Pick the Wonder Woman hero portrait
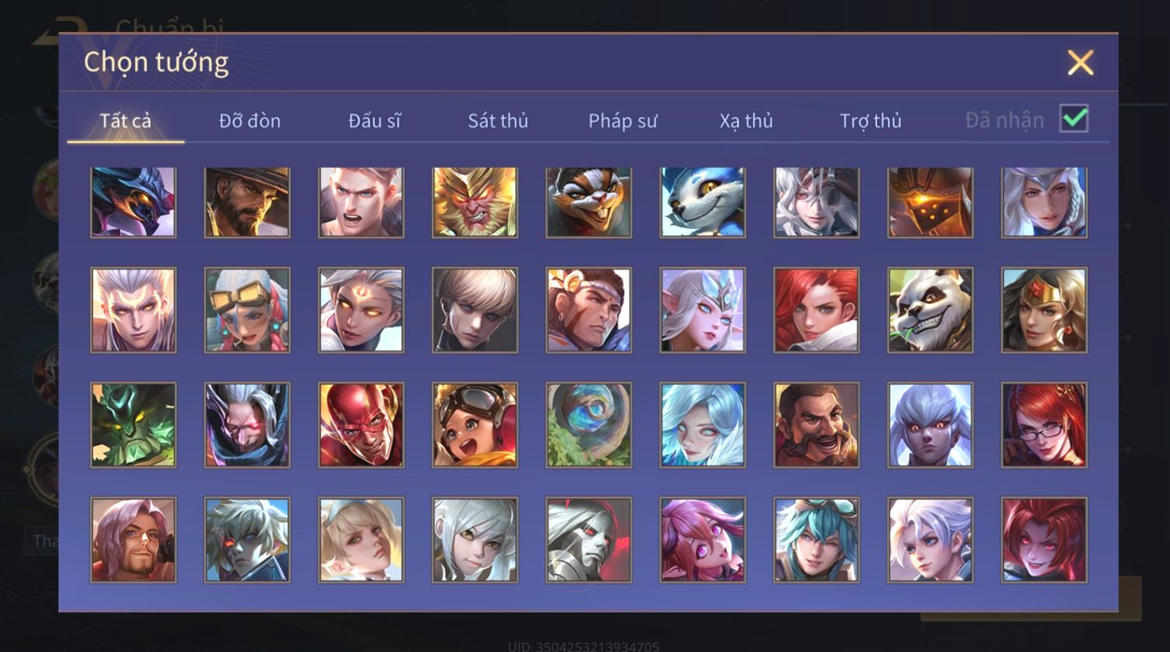The height and width of the screenshot is (652, 1170). pyautogui.click(x=1044, y=310)
